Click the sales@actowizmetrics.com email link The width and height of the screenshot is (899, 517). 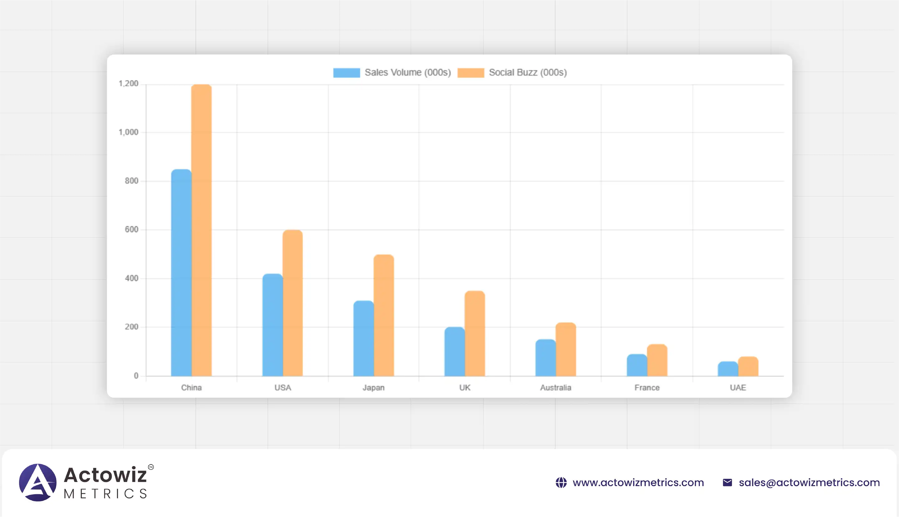(x=809, y=483)
